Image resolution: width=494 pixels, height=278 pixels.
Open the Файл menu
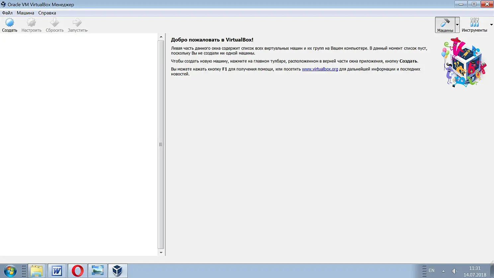coord(7,13)
